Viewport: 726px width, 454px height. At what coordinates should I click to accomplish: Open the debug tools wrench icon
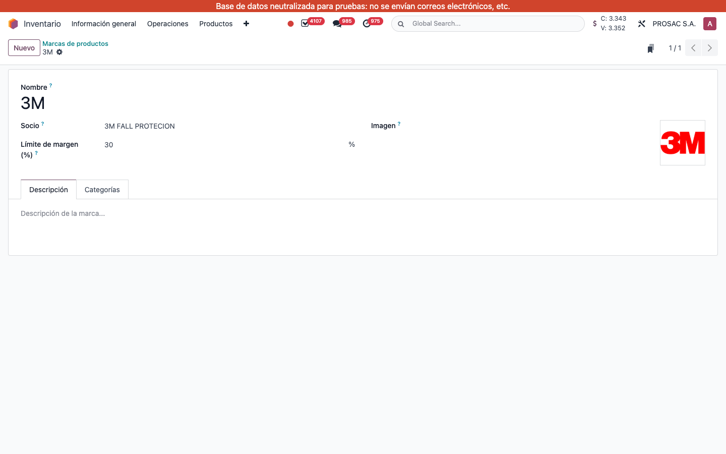coord(641,24)
